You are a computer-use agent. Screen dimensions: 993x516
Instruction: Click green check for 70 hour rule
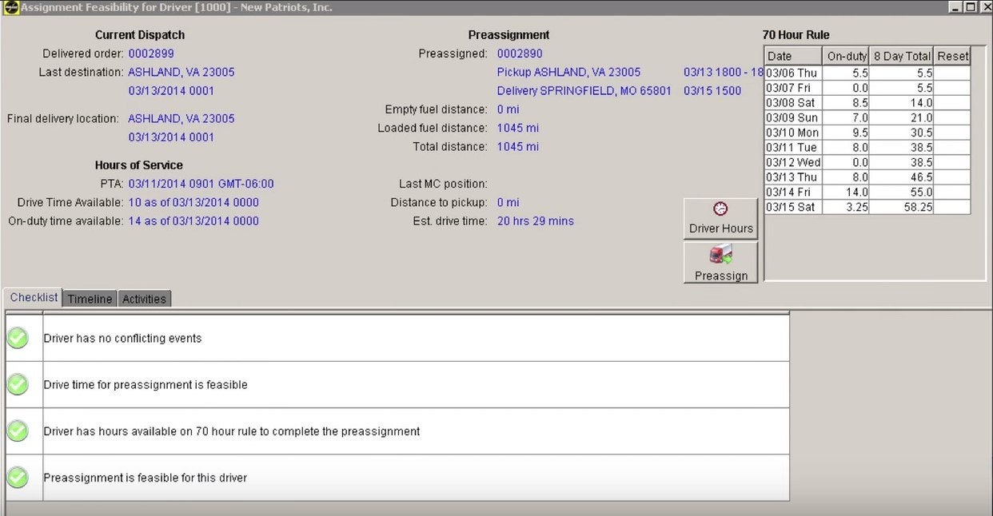18,431
